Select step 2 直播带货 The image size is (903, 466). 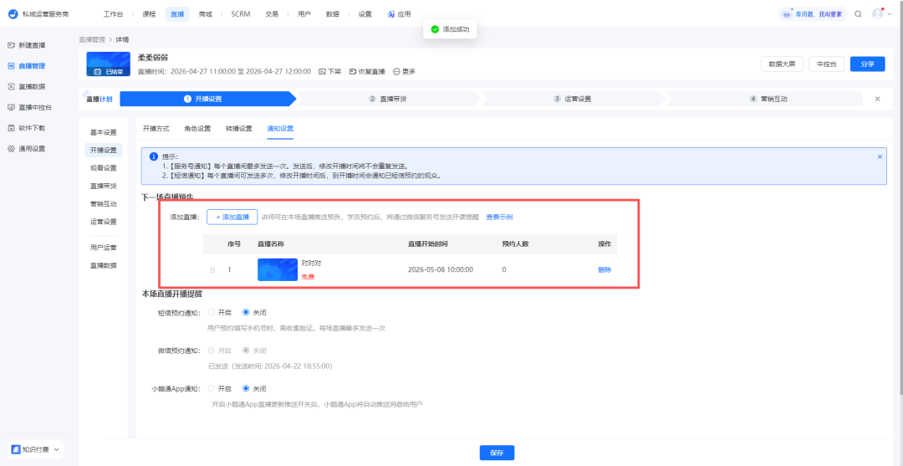[x=388, y=99]
